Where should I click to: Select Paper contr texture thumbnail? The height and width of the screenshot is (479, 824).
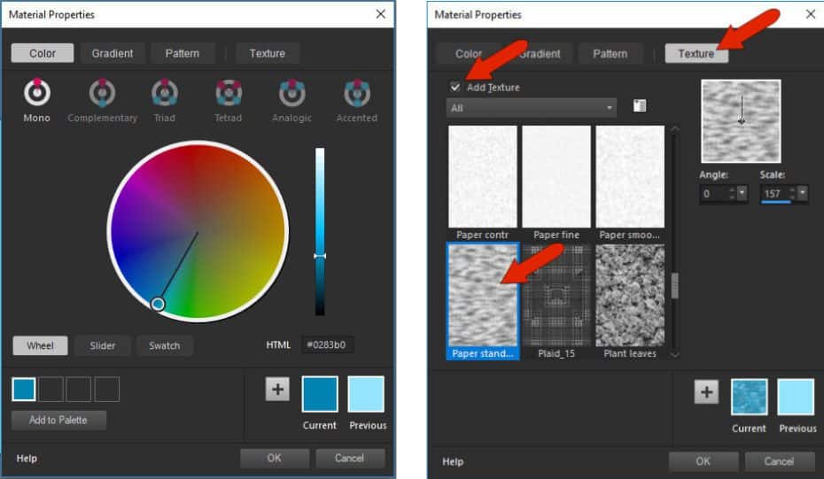[482, 176]
